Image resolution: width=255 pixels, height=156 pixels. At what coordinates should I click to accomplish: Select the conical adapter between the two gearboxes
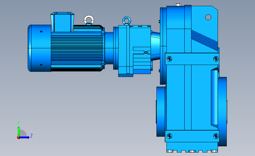(155, 46)
